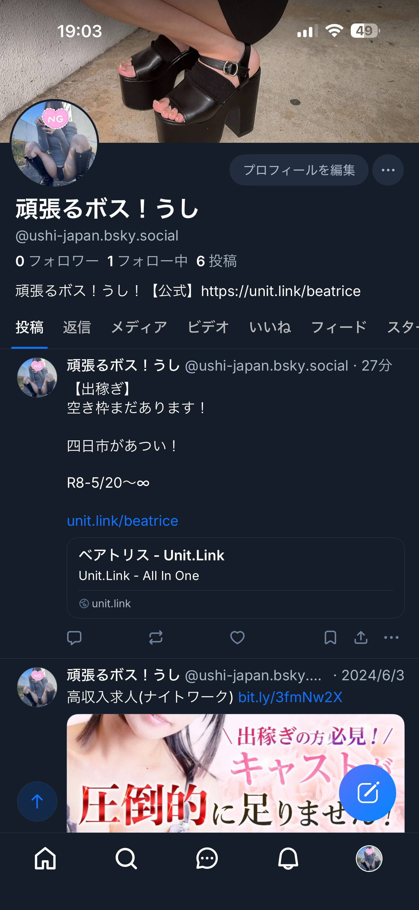Image resolution: width=419 pixels, height=910 pixels.
Task: Open the Chat messages icon
Action: pyautogui.click(x=207, y=858)
